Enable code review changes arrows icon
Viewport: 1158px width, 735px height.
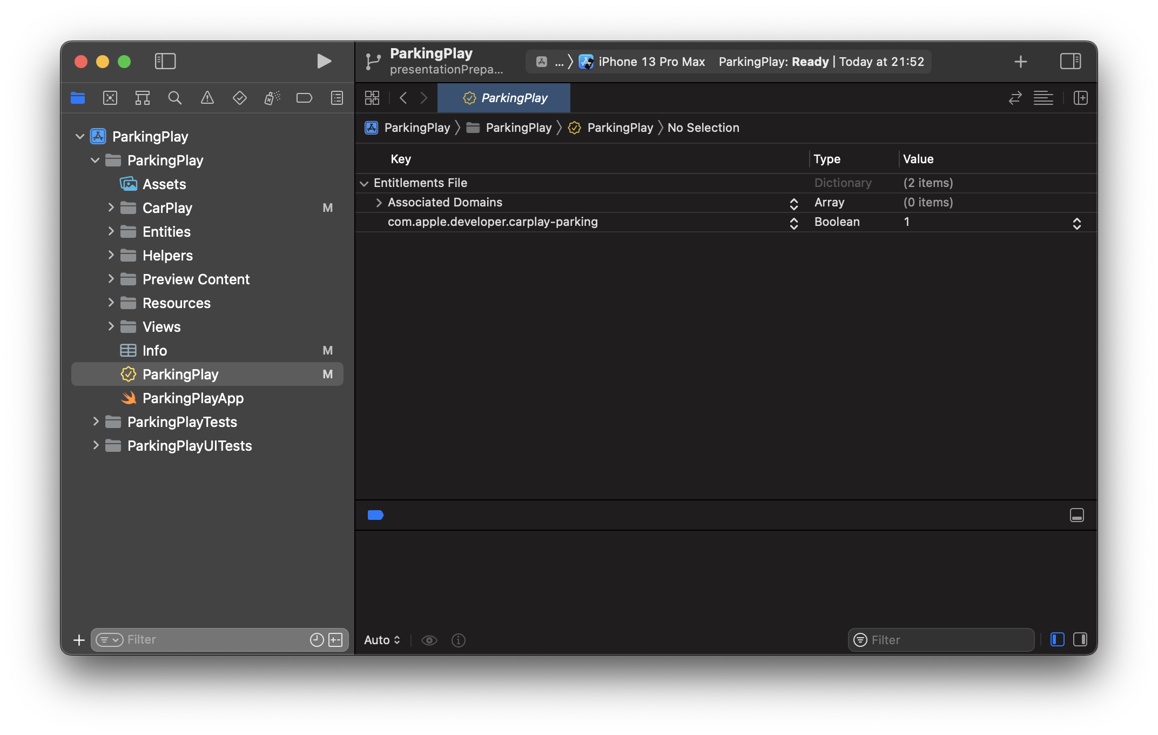click(x=1015, y=98)
